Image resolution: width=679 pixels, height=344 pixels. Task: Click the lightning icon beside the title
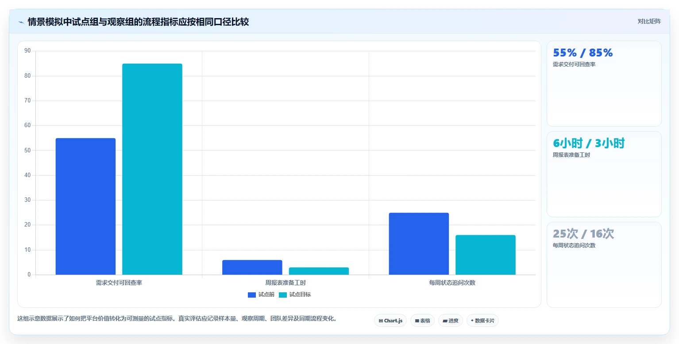click(x=21, y=22)
